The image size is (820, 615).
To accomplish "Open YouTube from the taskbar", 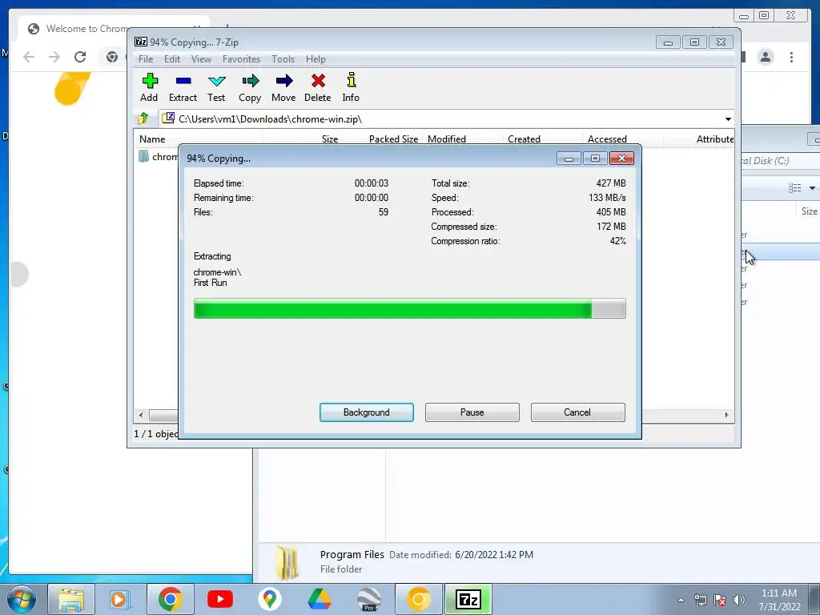I will (219, 599).
